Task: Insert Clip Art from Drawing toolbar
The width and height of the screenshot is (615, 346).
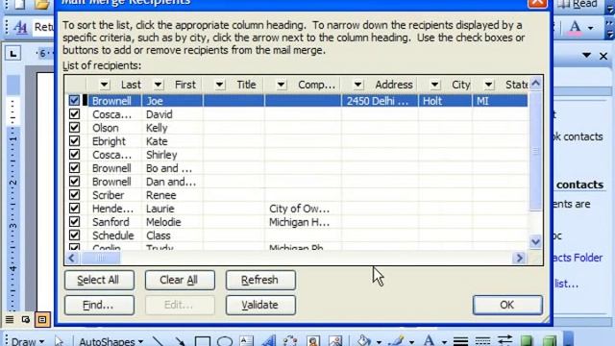Action: click(313, 340)
